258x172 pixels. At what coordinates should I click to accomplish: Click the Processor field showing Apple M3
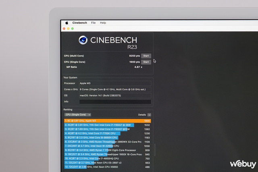point(115,83)
